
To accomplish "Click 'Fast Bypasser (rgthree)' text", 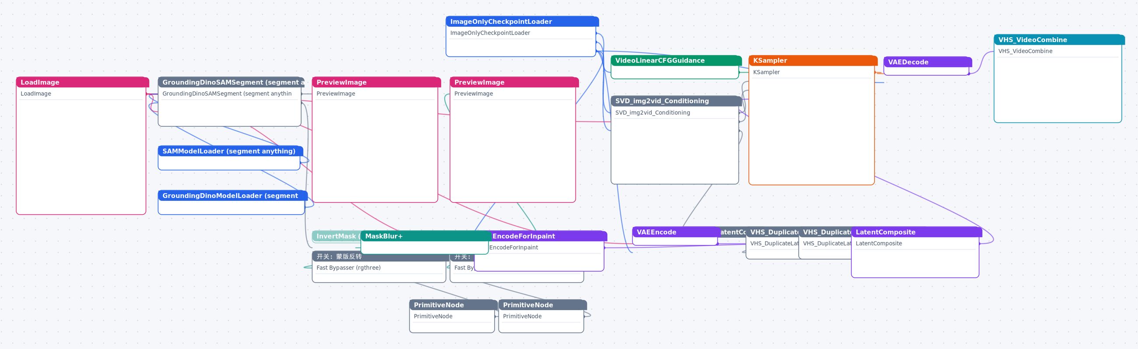I will [348, 267].
